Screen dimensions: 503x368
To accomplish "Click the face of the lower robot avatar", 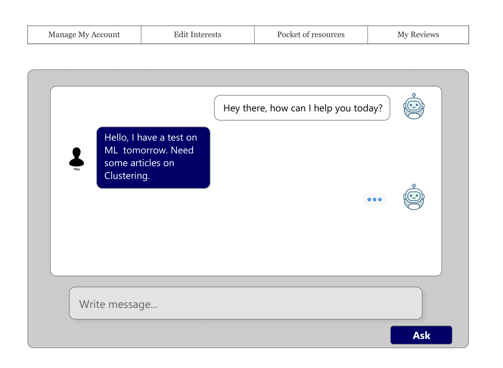I will coord(414,196).
